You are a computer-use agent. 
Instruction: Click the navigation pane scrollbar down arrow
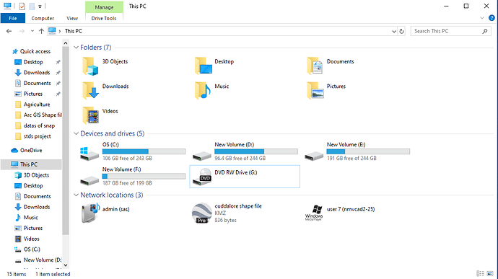click(66, 265)
